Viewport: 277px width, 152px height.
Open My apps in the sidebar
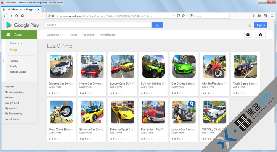pyautogui.click(x=16, y=43)
